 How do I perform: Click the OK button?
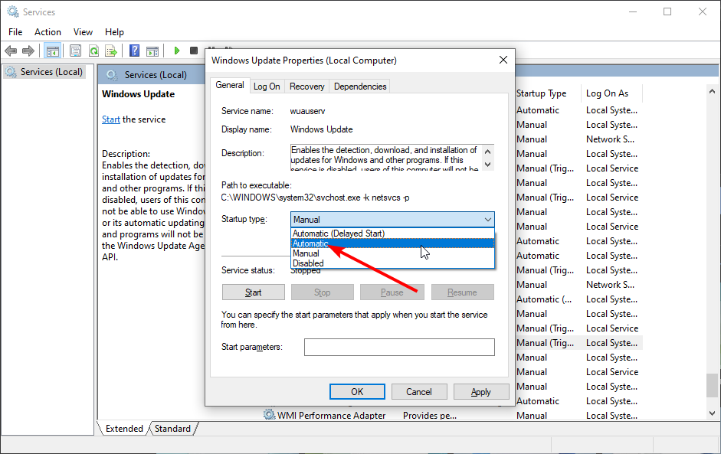(x=357, y=391)
